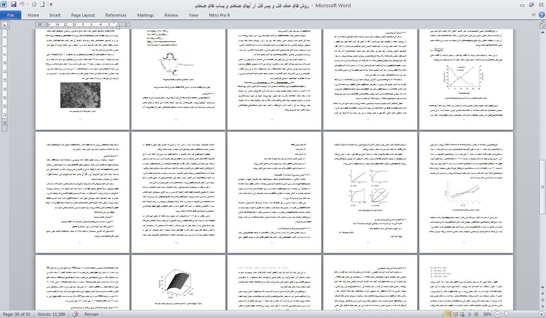
Task: Toggle the ruler display button
Action: coord(542,25)
